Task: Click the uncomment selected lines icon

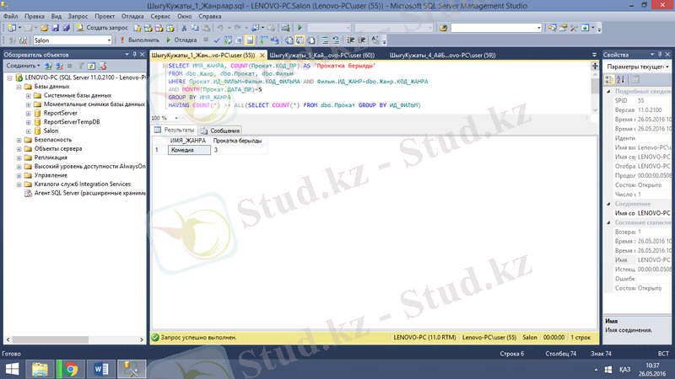Action: coord(336,40)
